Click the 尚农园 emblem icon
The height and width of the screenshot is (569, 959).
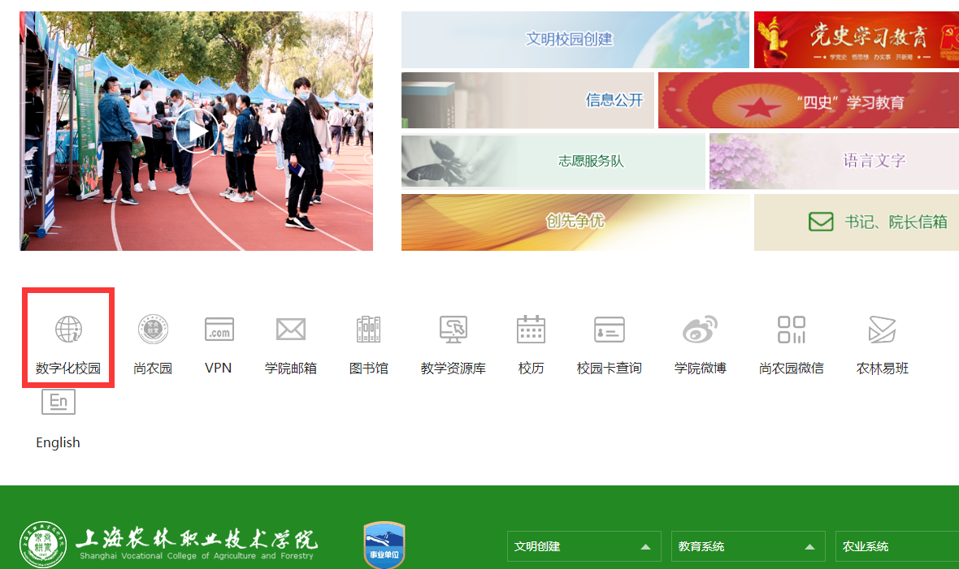(x=153, y=330)
